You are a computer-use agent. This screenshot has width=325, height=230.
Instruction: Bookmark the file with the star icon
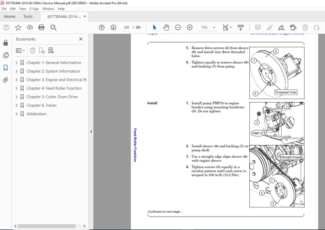point(18,27)
